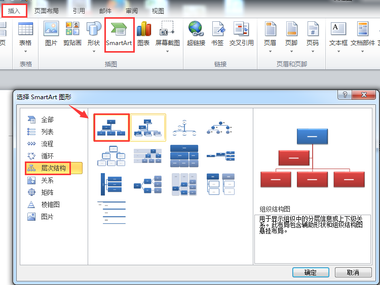
Task: Select the 关系 relationship category
Action: pos(54,180)
